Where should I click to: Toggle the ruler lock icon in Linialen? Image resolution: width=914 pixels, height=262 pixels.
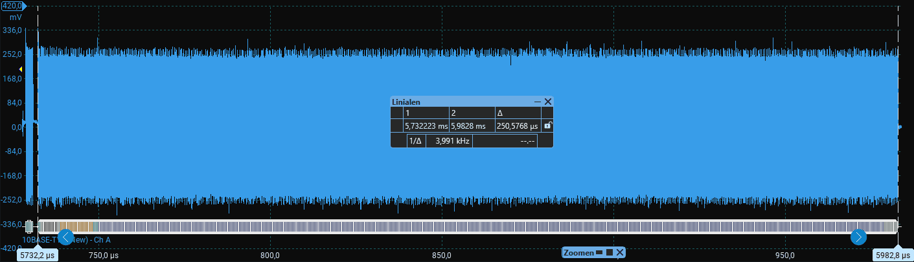[547, 126]
